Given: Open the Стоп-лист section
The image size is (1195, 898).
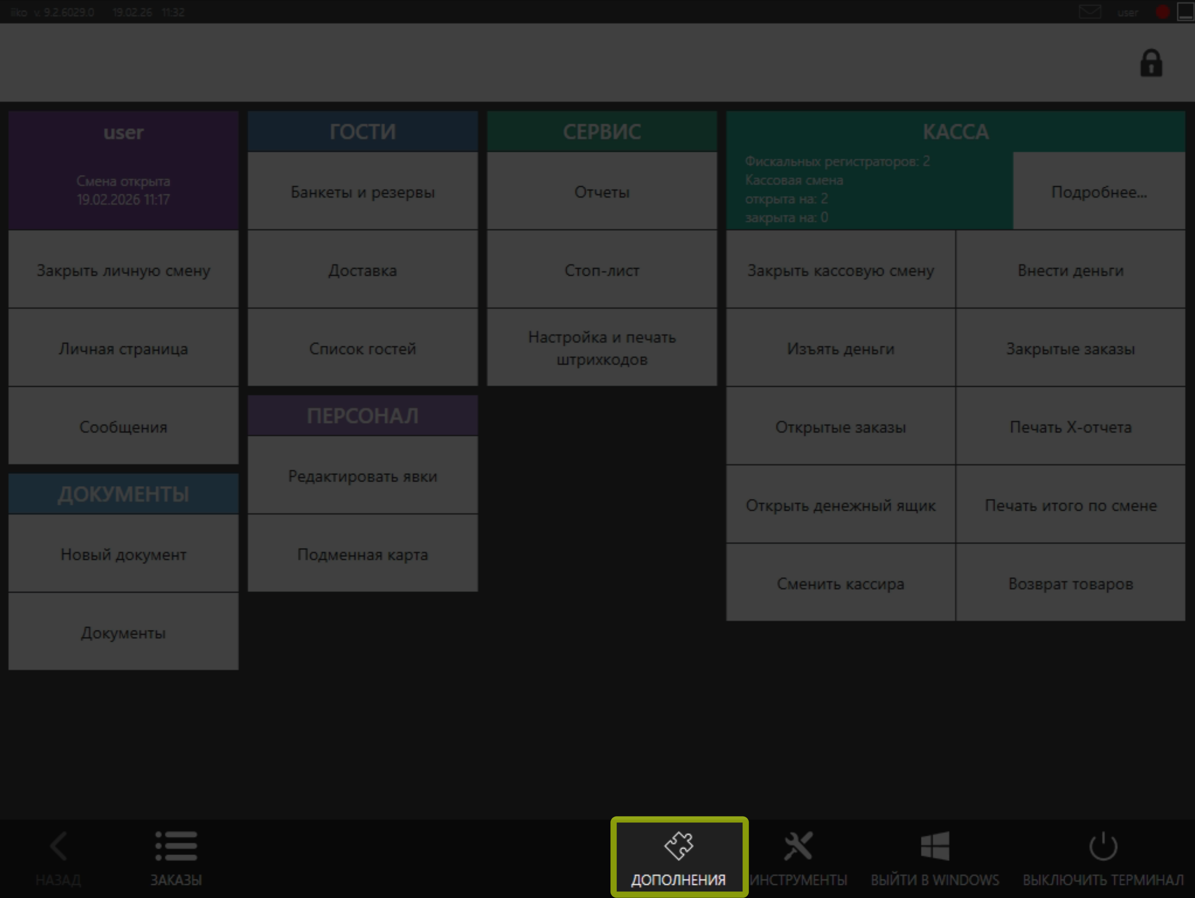Looking at the screenshot, I should pyautogui.click(x=602, y=270).
